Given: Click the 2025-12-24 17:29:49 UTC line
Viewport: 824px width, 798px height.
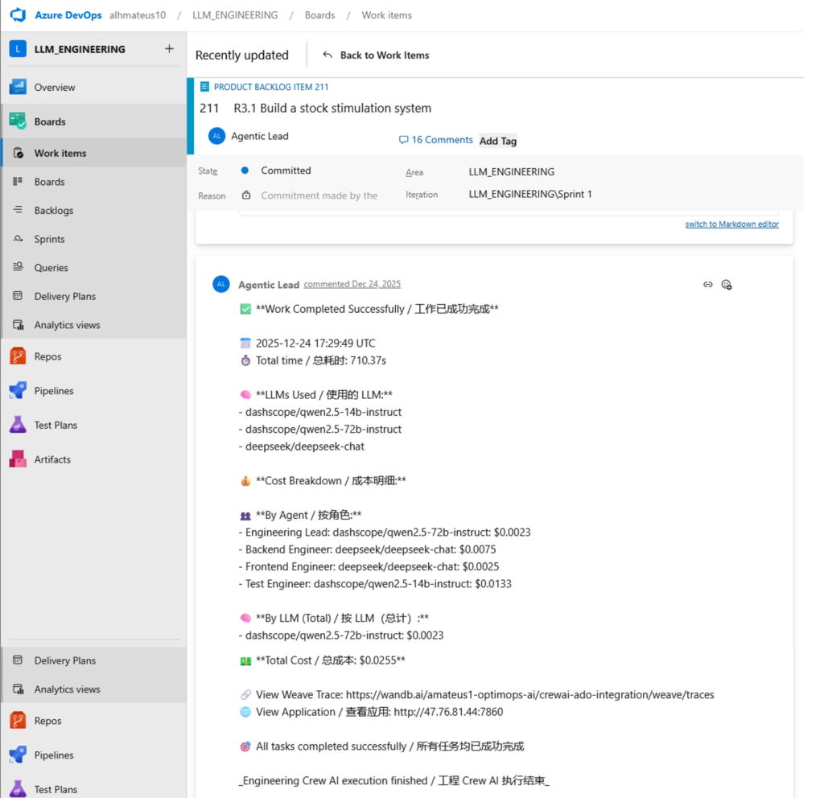Looking at the screenshot, I should pos(308,343).
